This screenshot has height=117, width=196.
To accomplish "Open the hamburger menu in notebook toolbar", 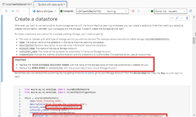I will [x=6, y=11].
